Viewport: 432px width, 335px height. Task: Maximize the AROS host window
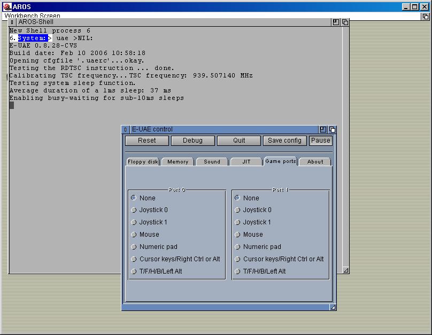[415, 7]
